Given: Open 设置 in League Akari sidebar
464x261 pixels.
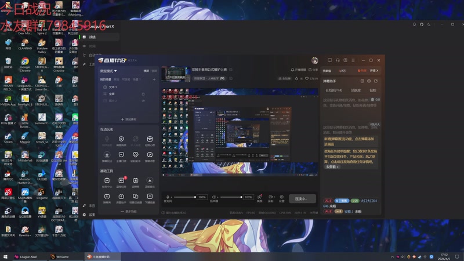Looking at the screenshot, I should click(89, 215).
